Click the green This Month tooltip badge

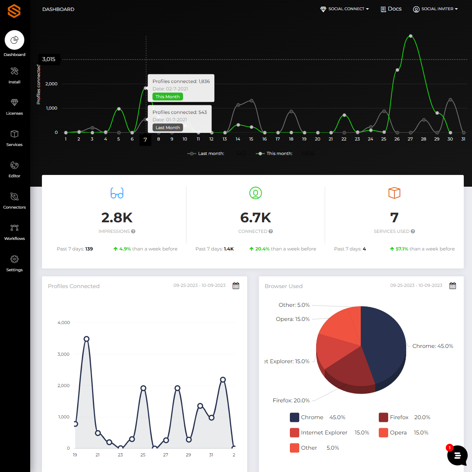coord(168,97)
